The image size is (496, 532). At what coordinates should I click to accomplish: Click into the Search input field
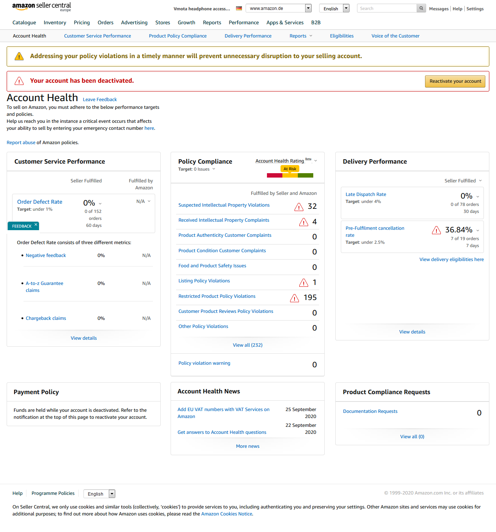pos(386,8)
